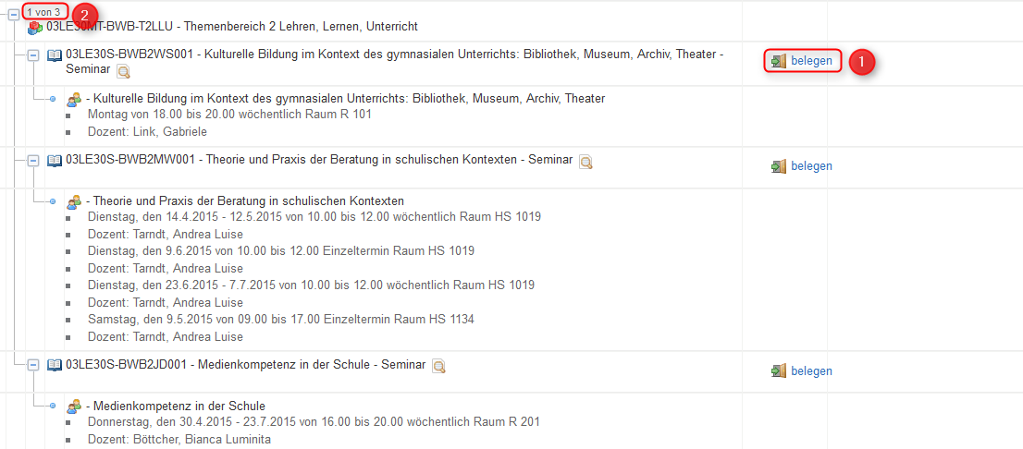The image size is (1023, 449).
Task: Collapse the 03LE30S-BWB2JD001 seminar node
Action: (32, 366)
